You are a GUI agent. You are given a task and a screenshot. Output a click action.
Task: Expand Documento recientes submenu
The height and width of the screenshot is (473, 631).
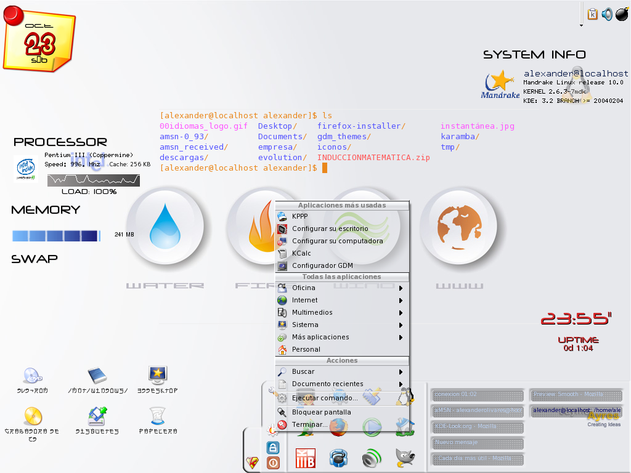pyautogui.click(x=342, y=384)
